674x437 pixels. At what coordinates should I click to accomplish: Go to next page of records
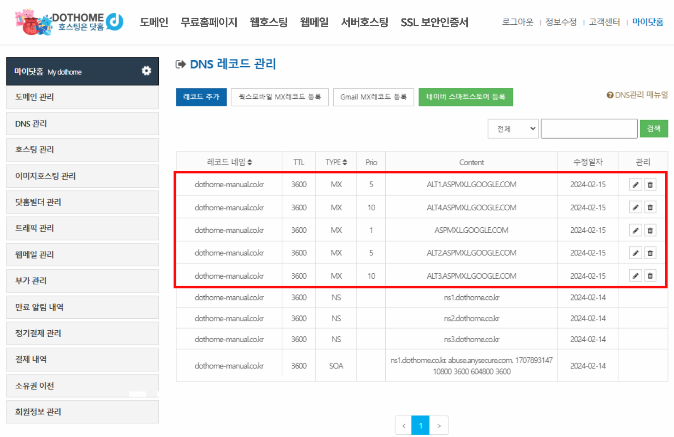(x=439, y=425)
